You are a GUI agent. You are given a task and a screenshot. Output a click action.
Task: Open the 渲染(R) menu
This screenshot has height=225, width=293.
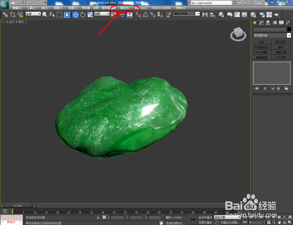(125, 8)
